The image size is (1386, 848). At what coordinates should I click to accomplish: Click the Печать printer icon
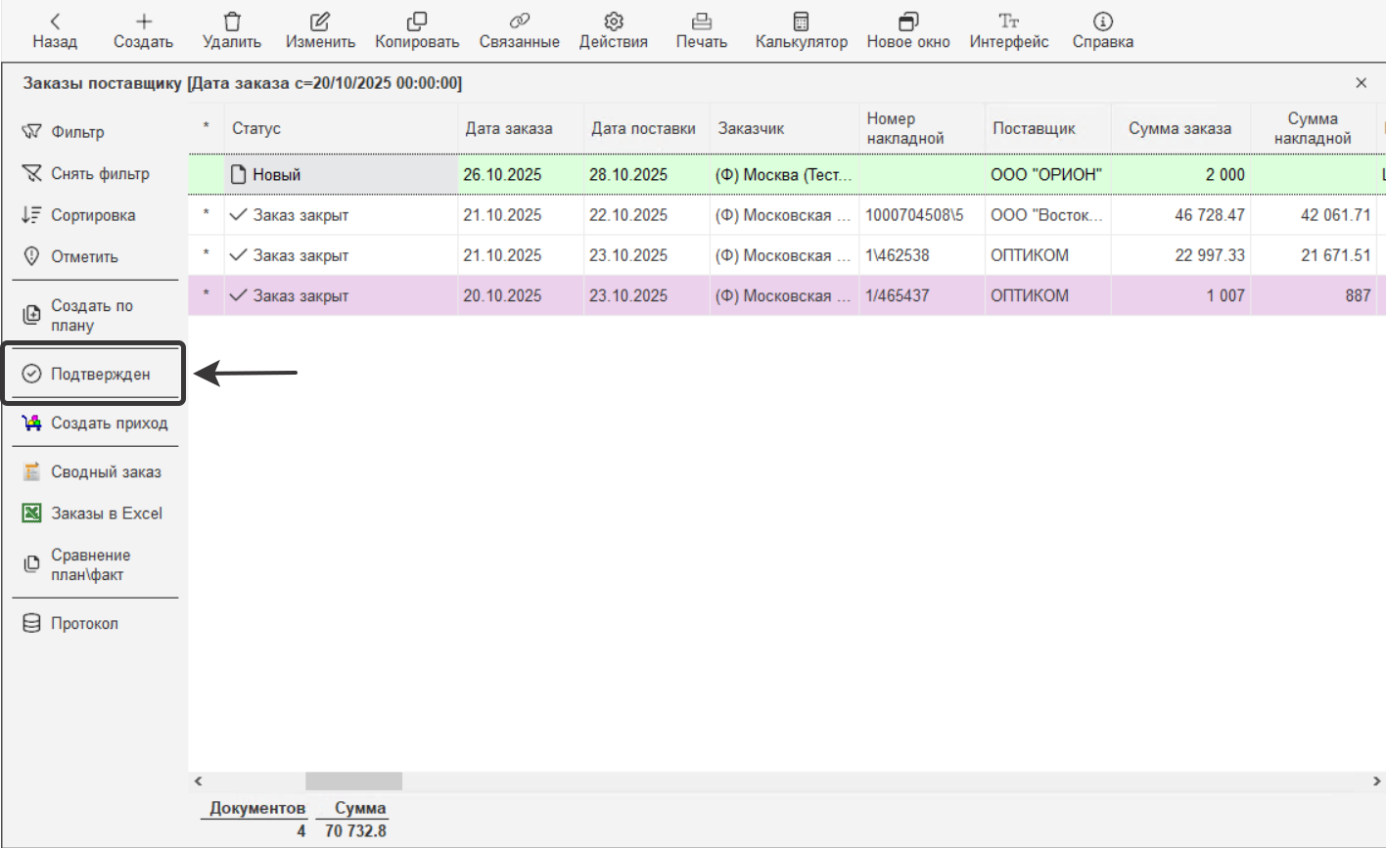click(701, 22)
